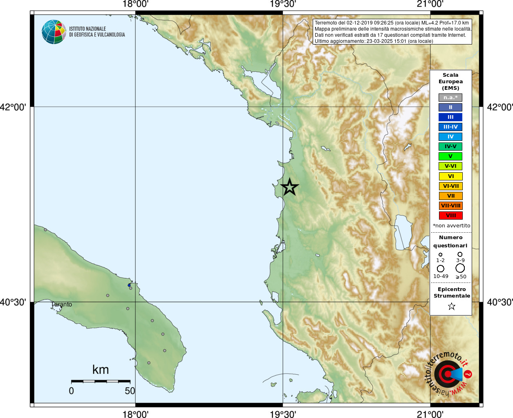The width and height of the screenshot is (513, 418).
Task: Click the 3-9 questionnaire circle in legend
Action: (x=460, y=254)
